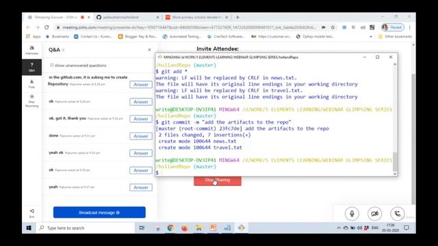This screenshot has width=438, height=246.
Task: Close the Zoho meeting tab
Action: tap(89, 17)
